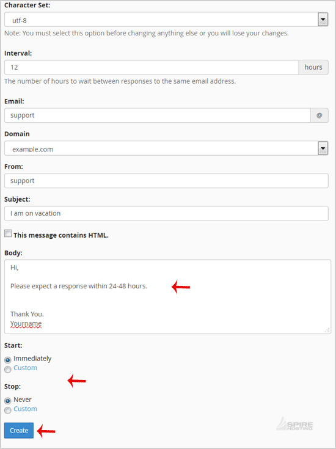Click the @ symbol beside Email field
The image size is (336, 449).
[x=320, y=115]
